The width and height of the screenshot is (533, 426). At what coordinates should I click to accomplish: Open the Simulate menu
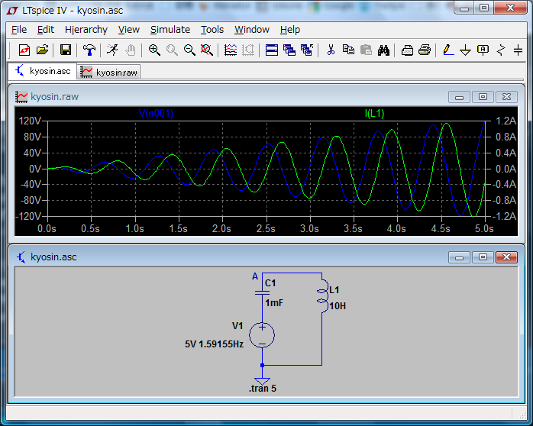[170, 30]
